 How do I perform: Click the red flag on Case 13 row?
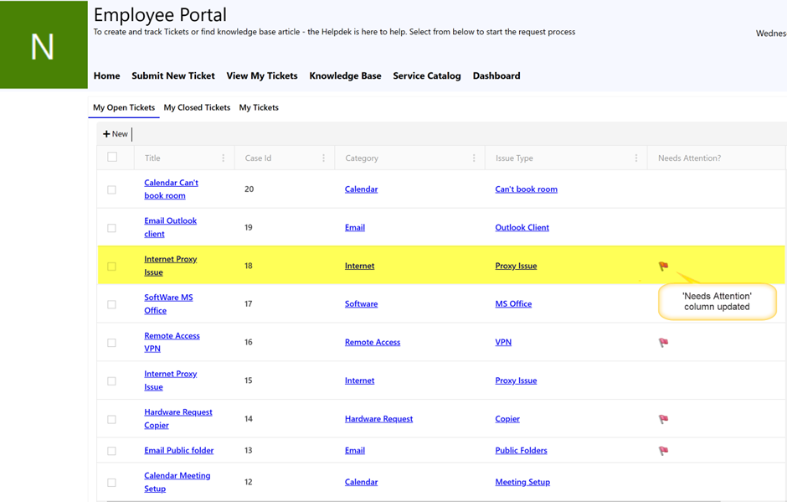pyautogui.click(x=663, y=451)
